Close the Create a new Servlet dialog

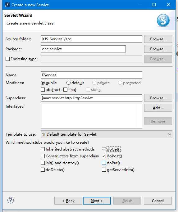click(168, 5)
